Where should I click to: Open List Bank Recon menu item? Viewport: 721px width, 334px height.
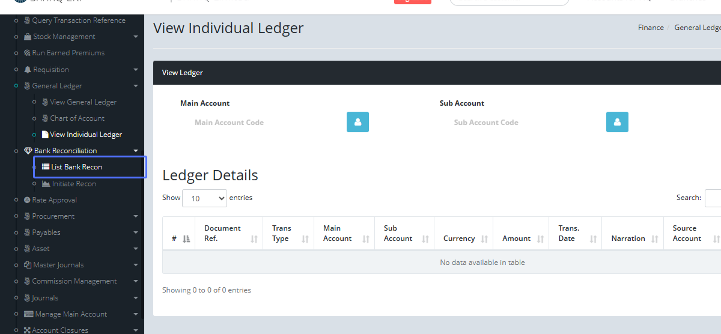click(76, 167)
